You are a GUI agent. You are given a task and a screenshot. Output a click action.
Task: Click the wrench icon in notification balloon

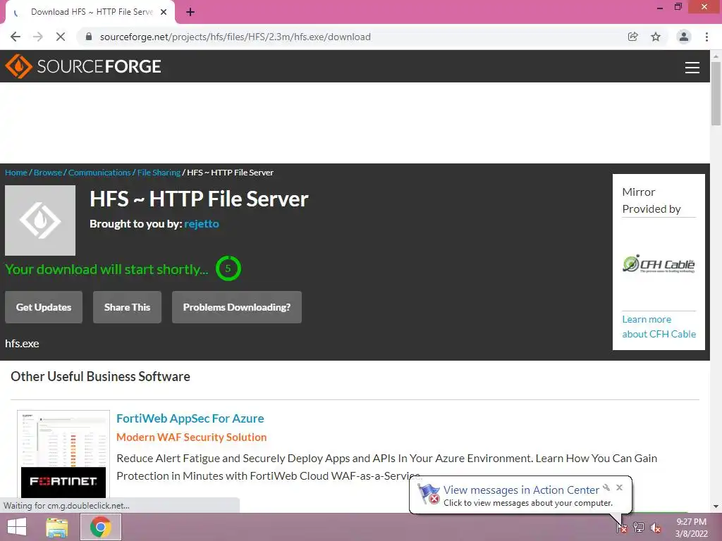point(606,487)
